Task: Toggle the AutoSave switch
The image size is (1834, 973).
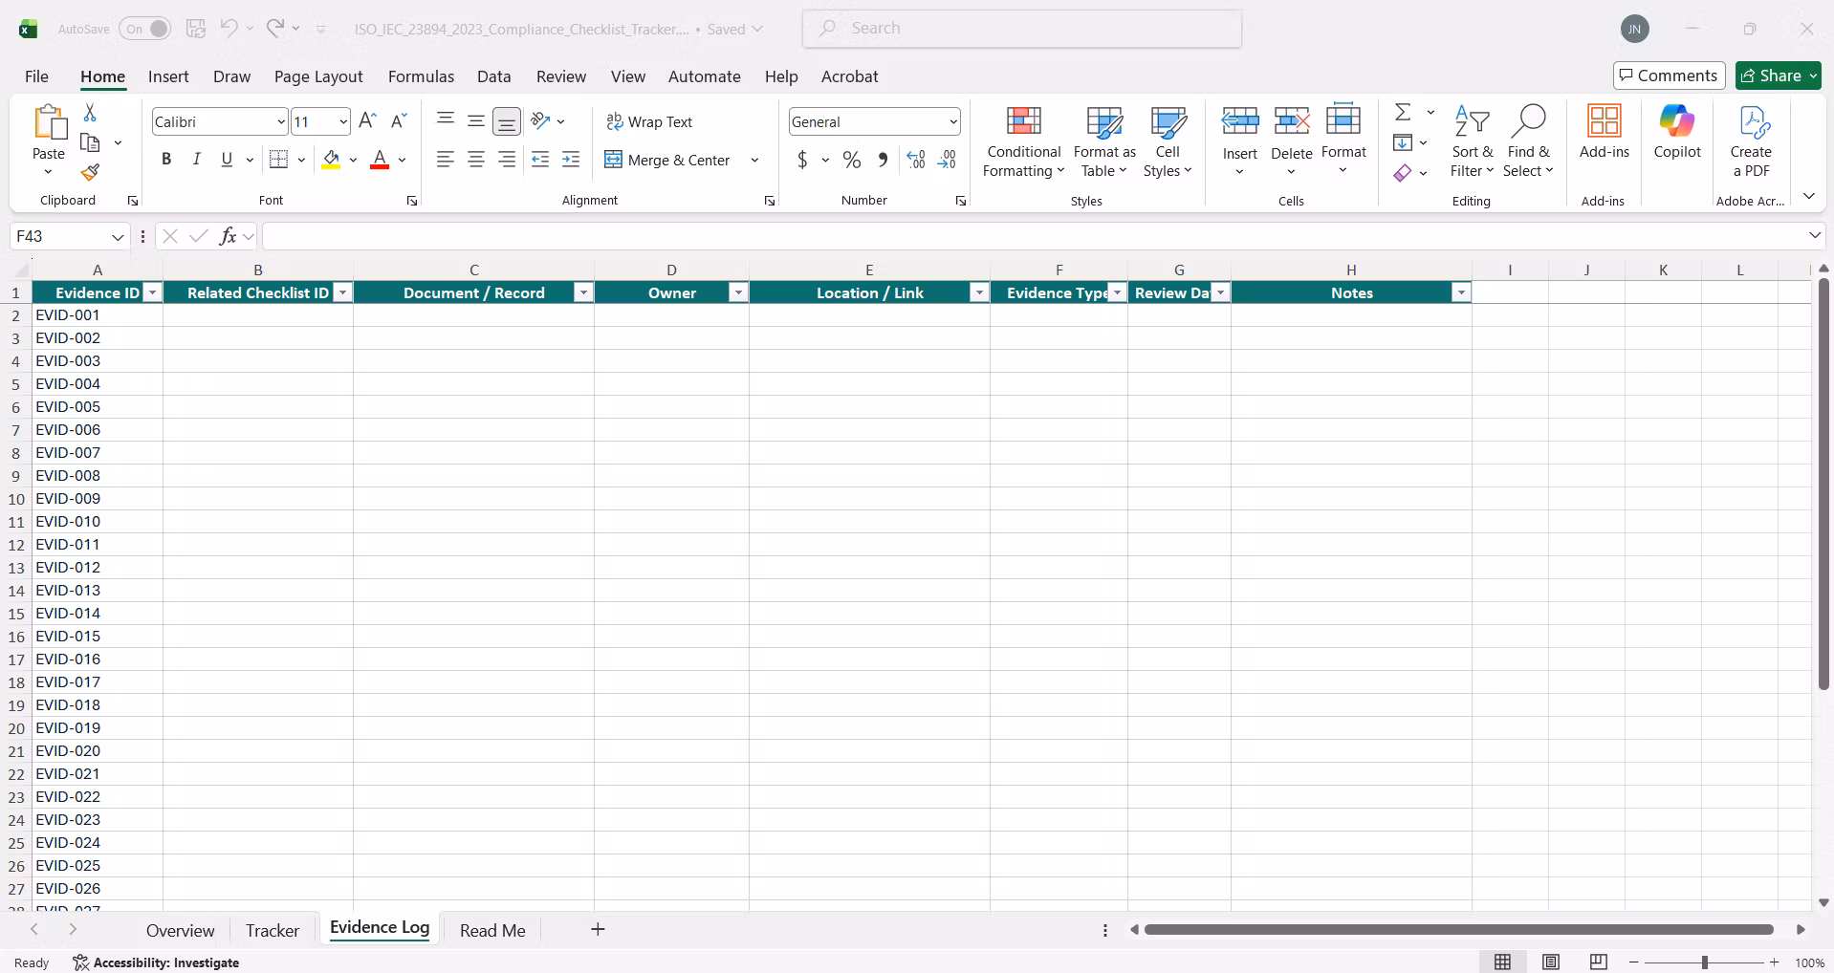Action: pos(145,29)
